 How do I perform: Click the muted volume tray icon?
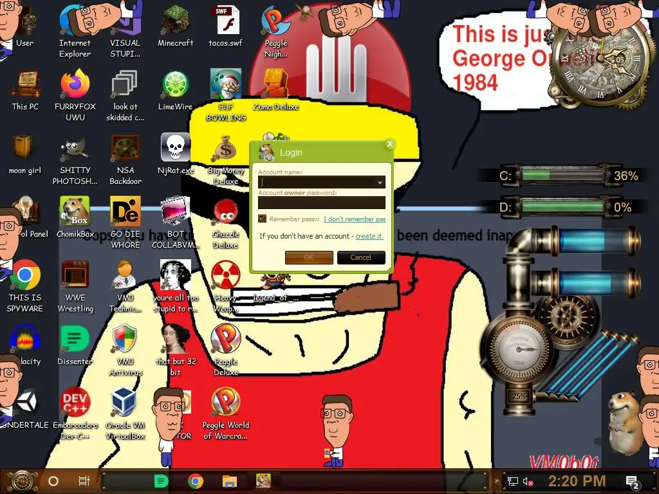click(528, 481)
